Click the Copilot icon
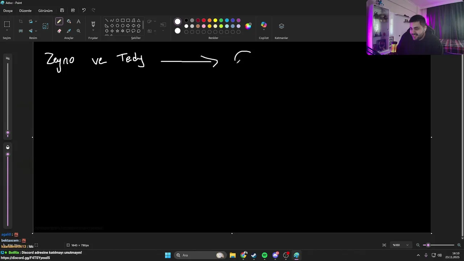The height and width of the screenshot is (261, 464). (264, 25)
